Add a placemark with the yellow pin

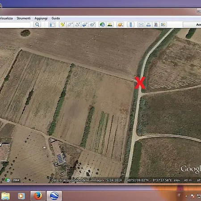point(63,25)
